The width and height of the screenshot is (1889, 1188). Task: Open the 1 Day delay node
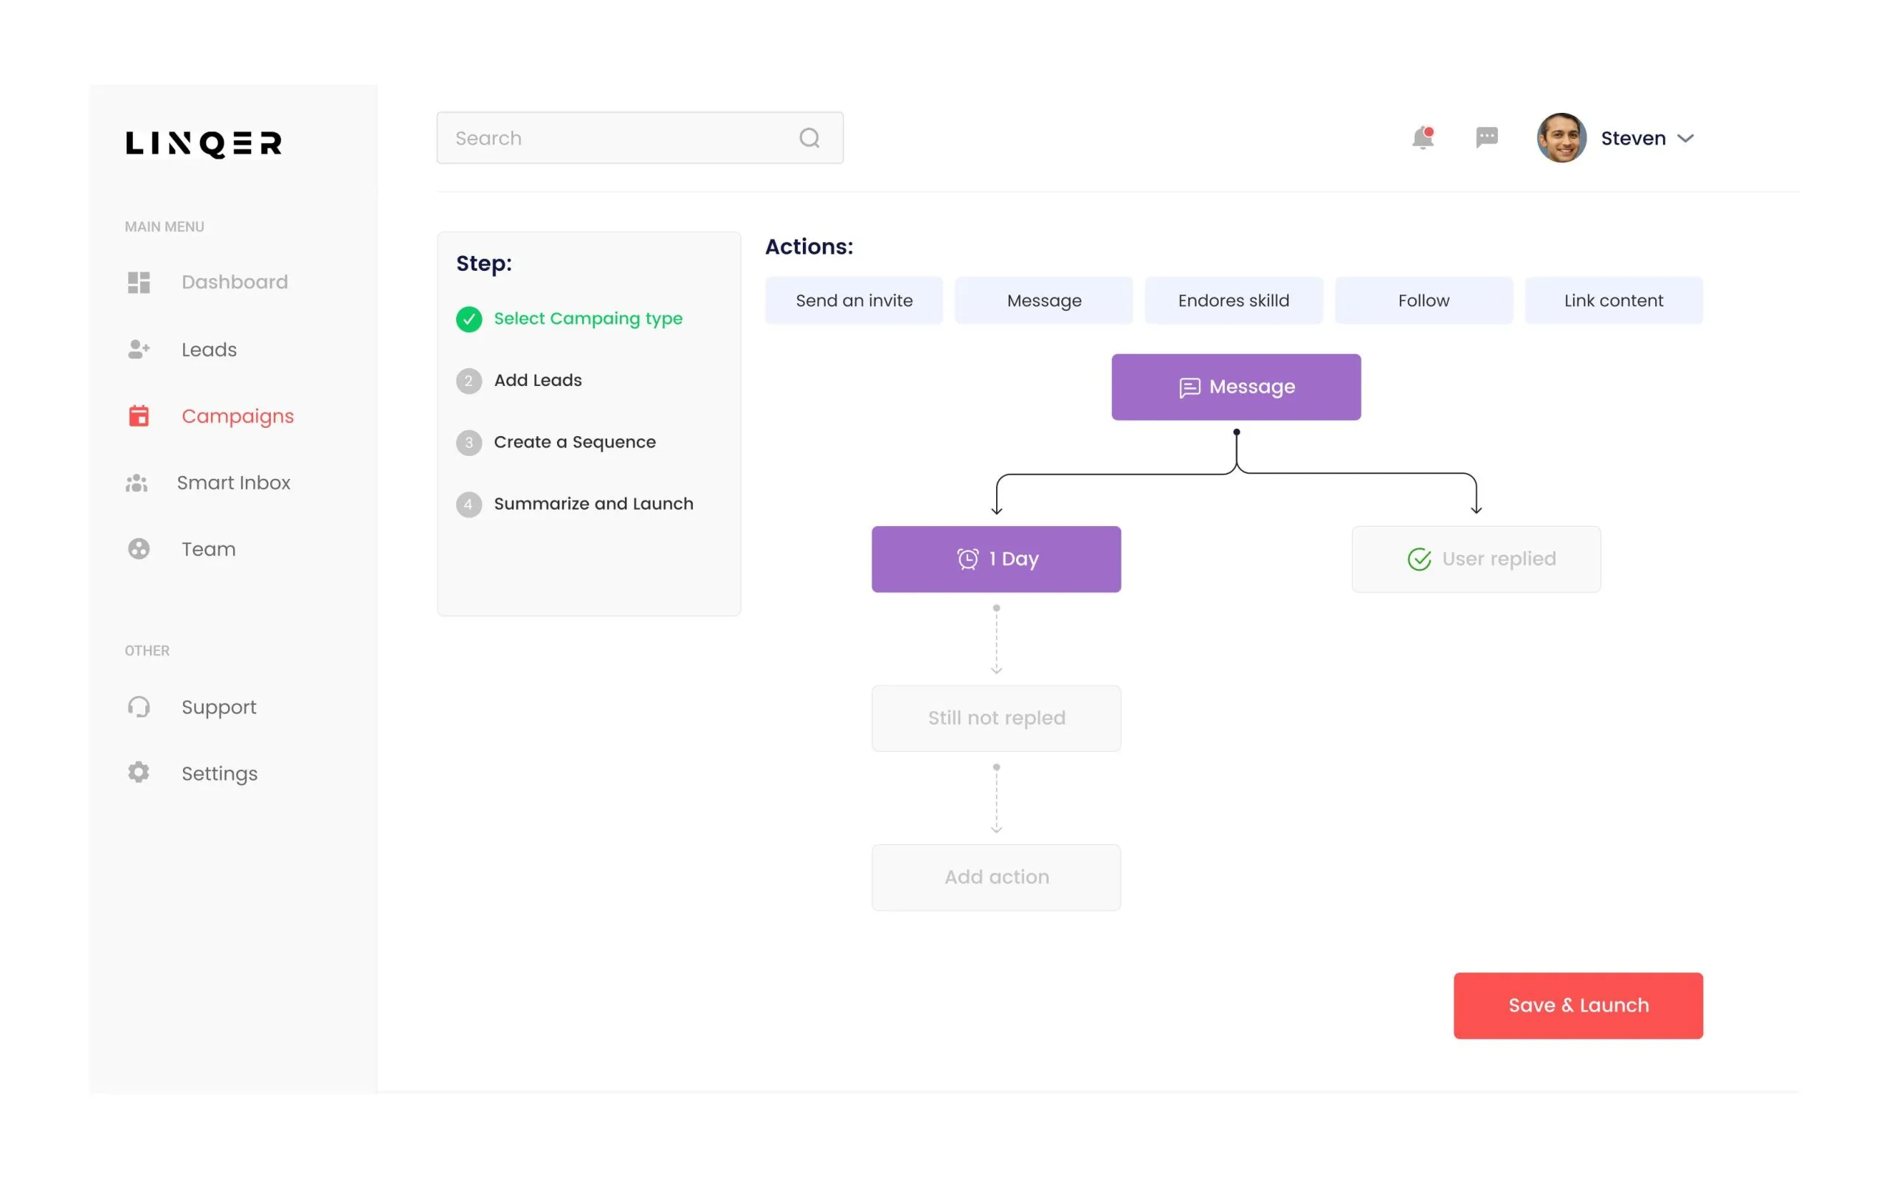996,559
